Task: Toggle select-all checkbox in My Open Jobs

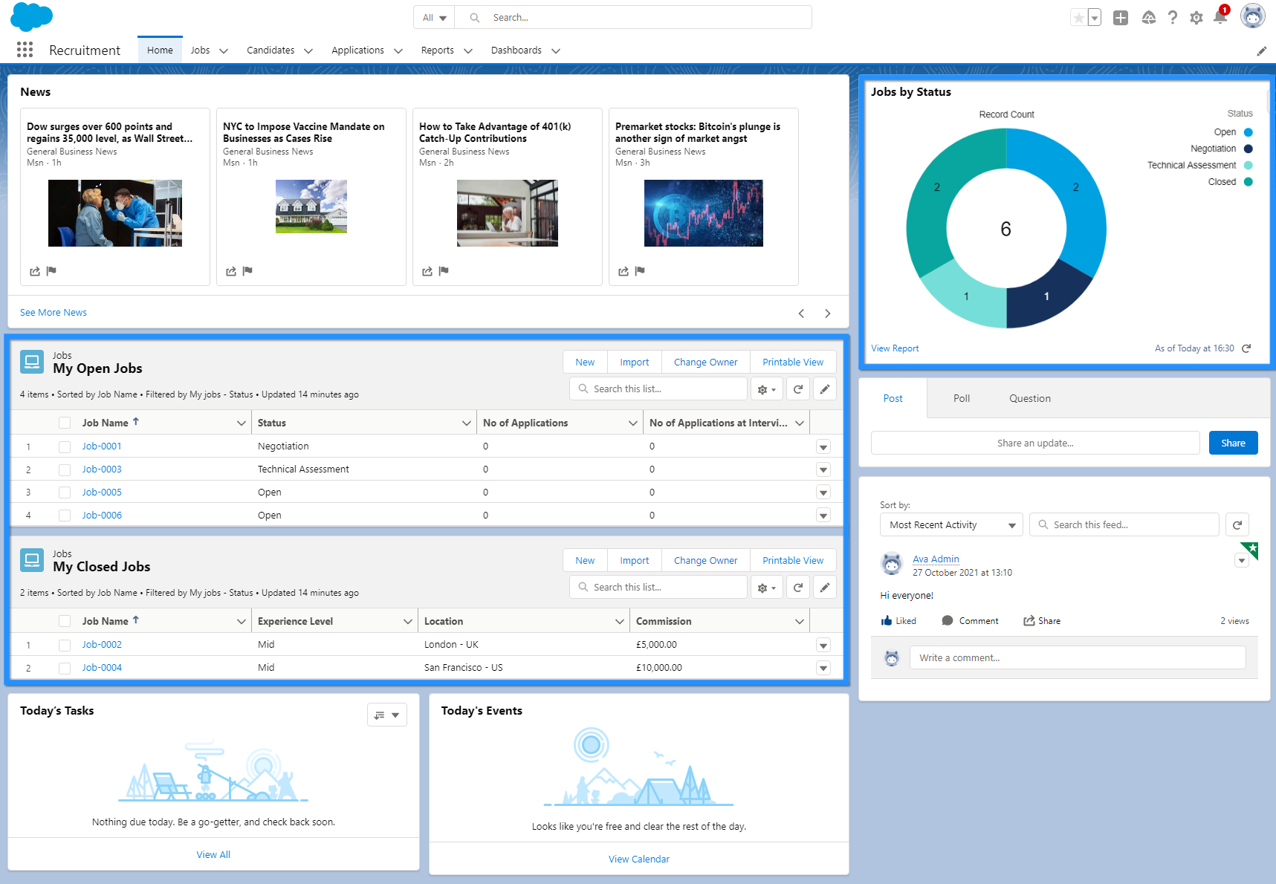Action: [65, 423]
